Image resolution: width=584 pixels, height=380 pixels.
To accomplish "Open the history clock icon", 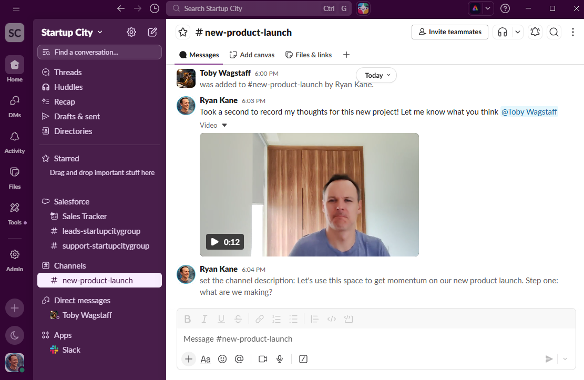I will point(155,8).
